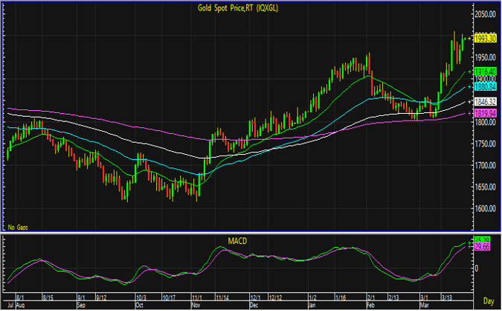Click the 11/14 date on the time axis
This screenshot has width=502, height=311.
[222, 297]
